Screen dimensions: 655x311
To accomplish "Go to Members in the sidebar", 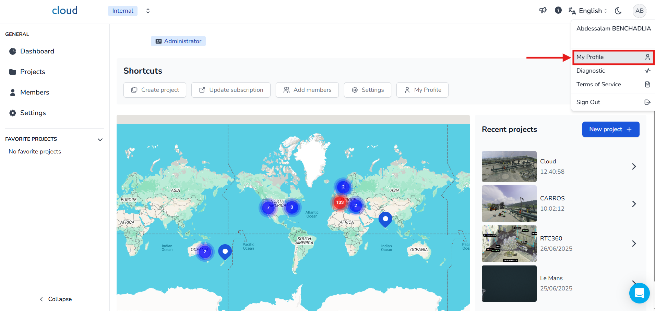I will (34, 92).
